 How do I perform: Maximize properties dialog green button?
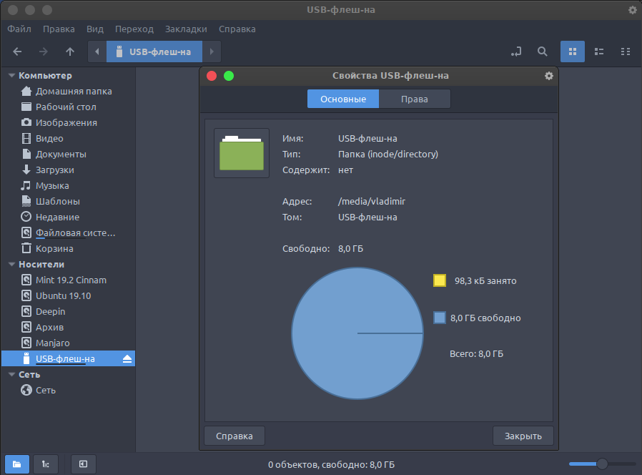tap(229, 76)
